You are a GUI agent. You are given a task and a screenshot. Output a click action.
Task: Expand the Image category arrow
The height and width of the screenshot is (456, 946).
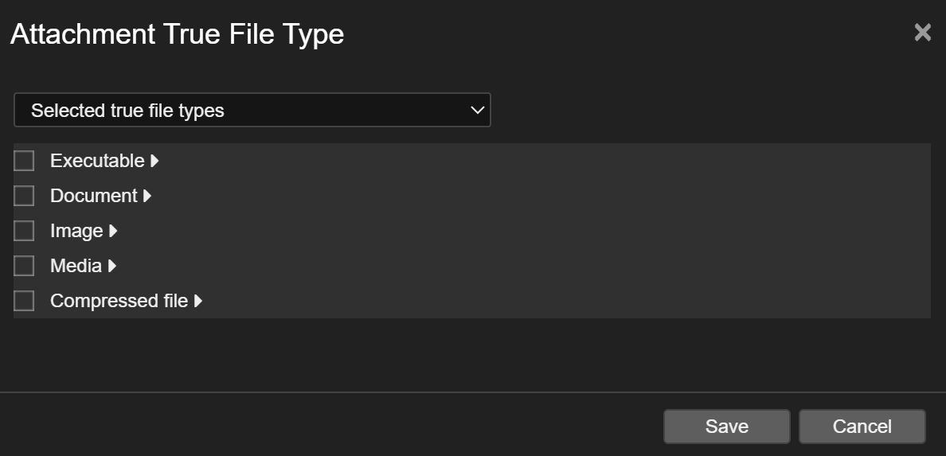(113, 231)
